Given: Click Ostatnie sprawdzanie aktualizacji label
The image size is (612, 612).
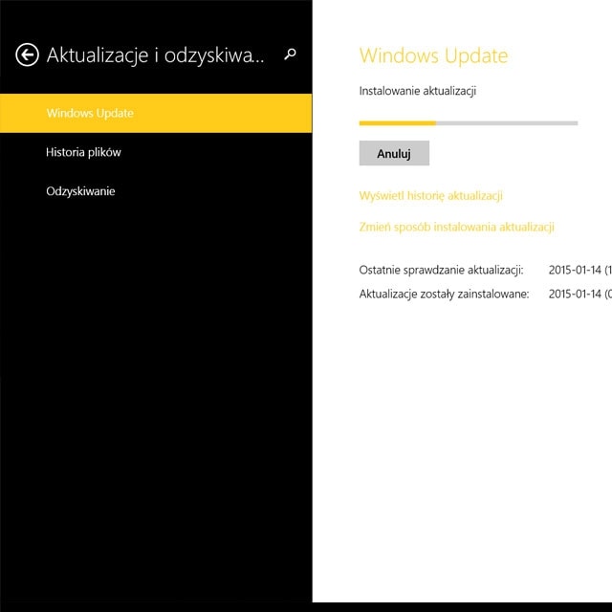Looking at the screenshot, I should point(441,270).
